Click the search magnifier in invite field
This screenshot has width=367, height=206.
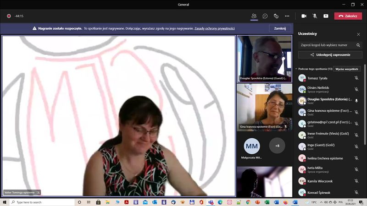(358, 45)
